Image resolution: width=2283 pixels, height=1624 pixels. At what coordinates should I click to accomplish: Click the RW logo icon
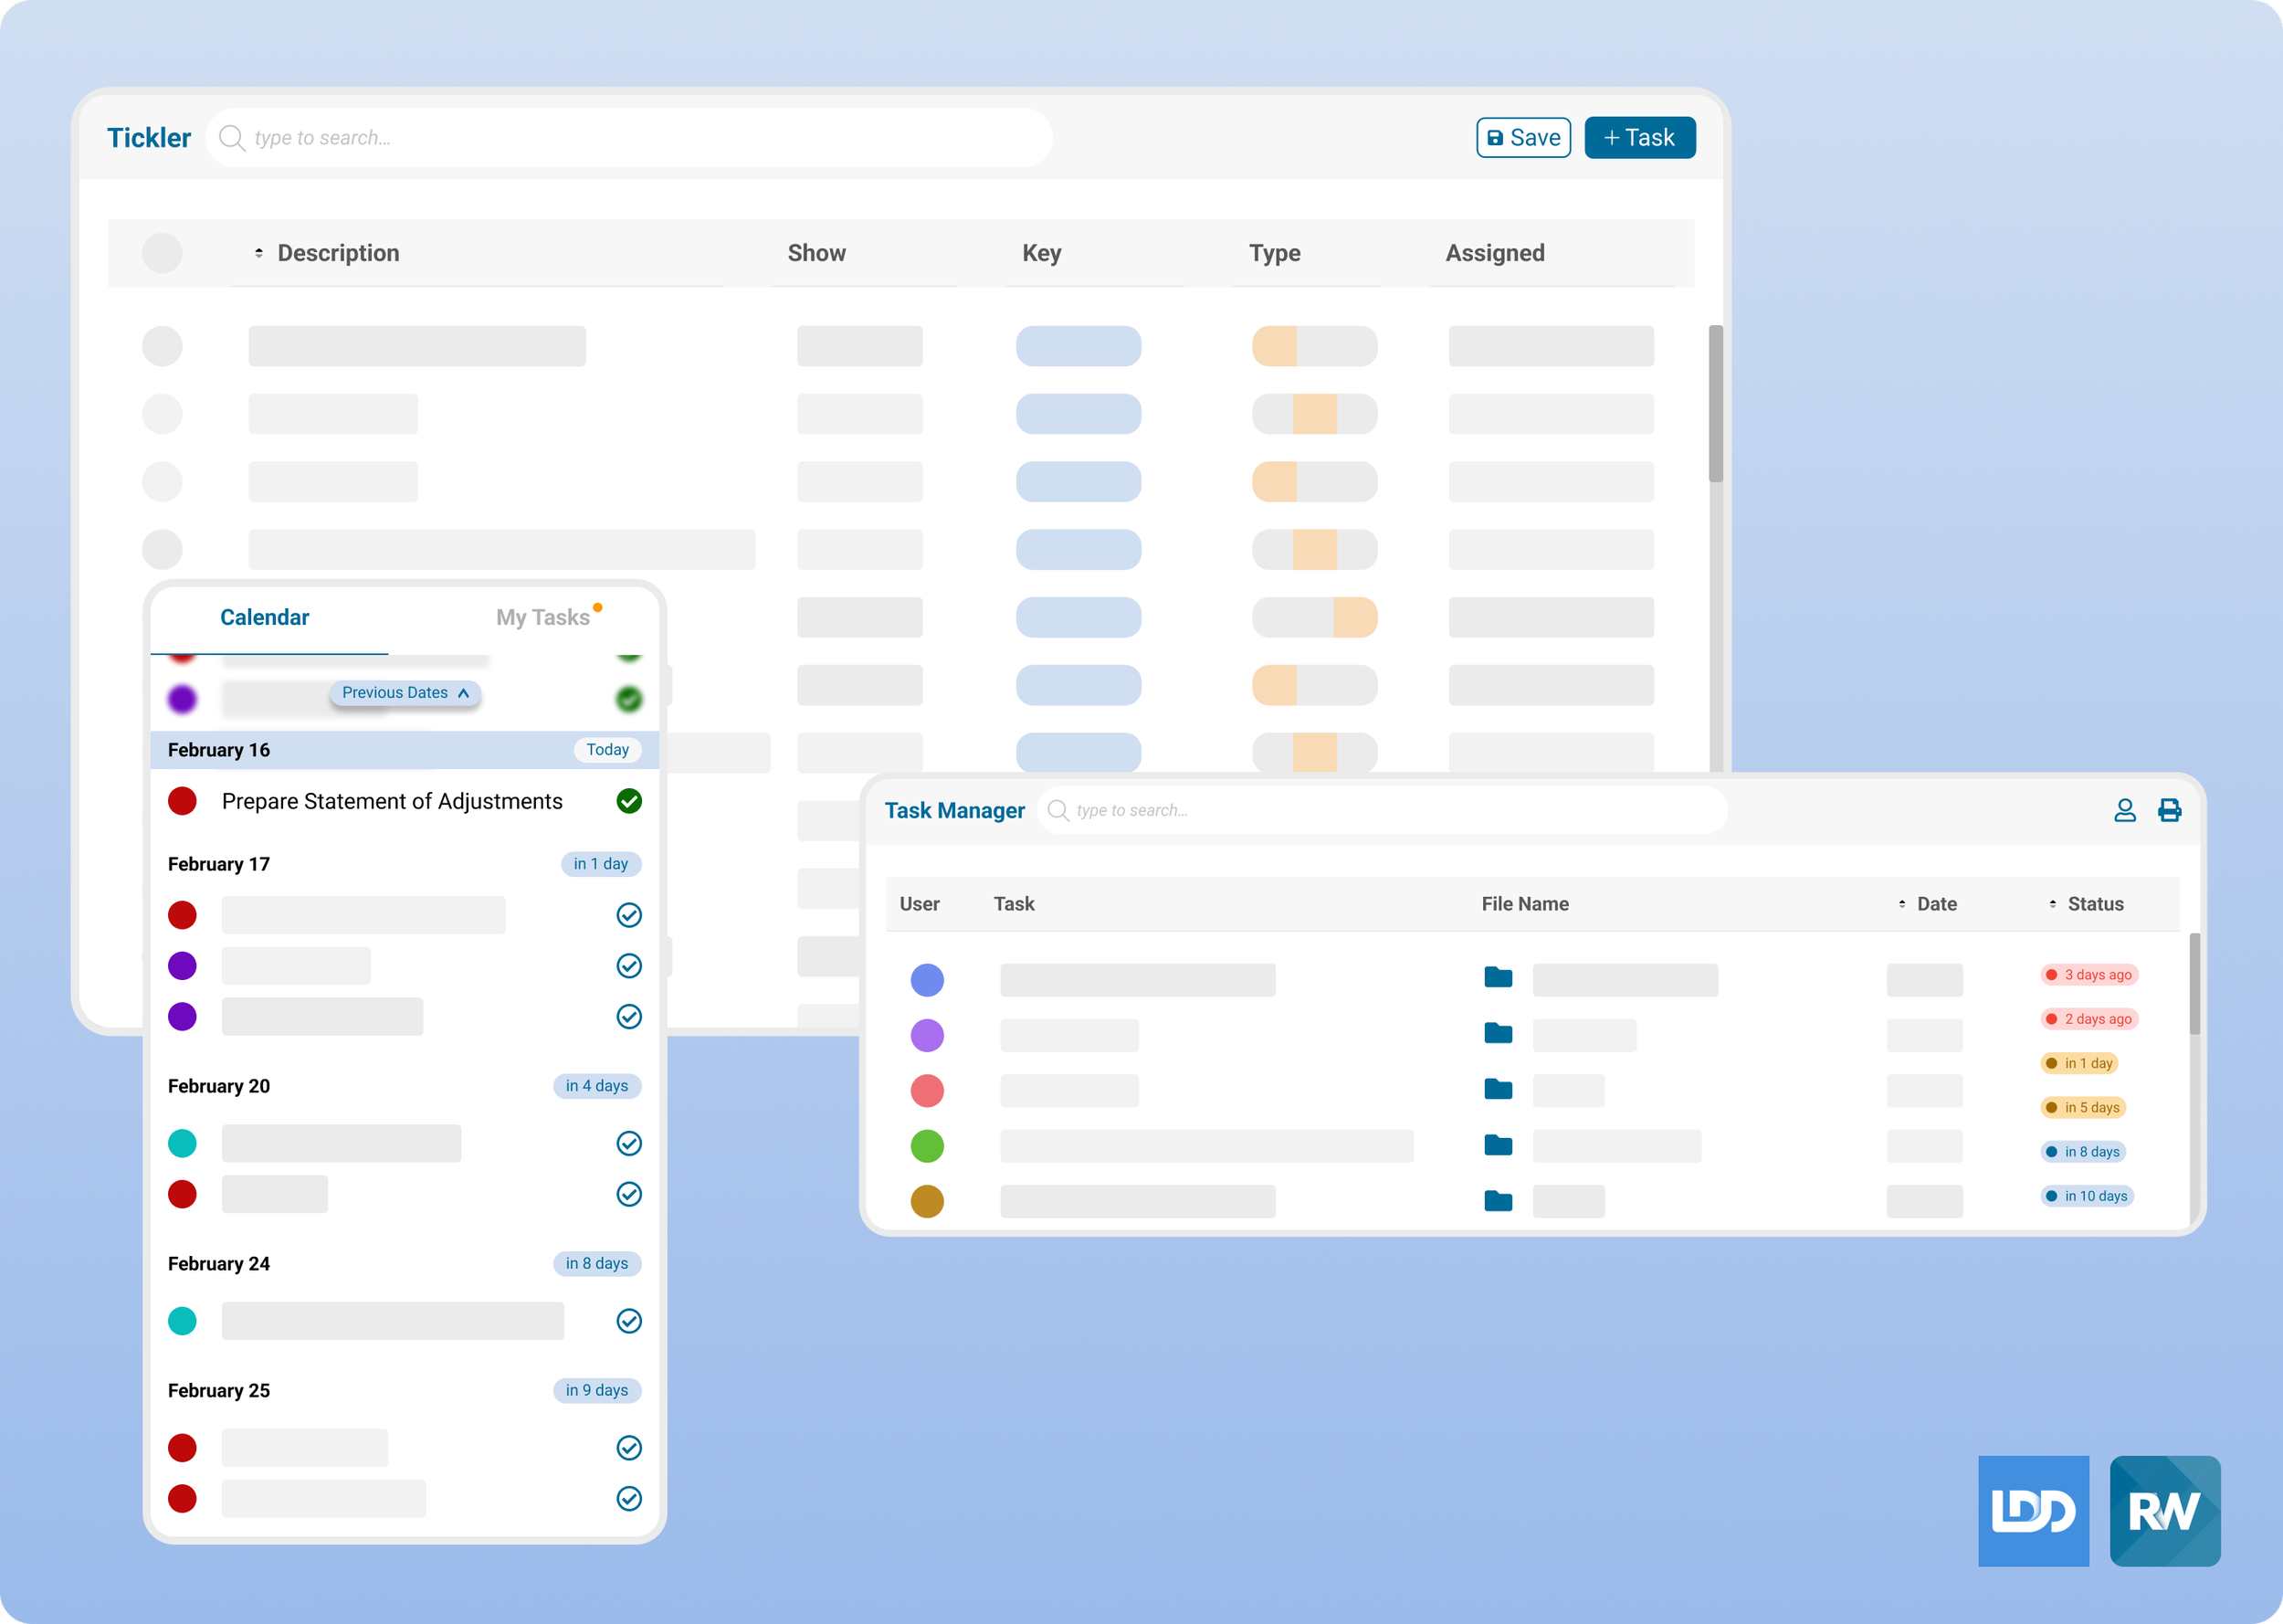[2164, 1510]
